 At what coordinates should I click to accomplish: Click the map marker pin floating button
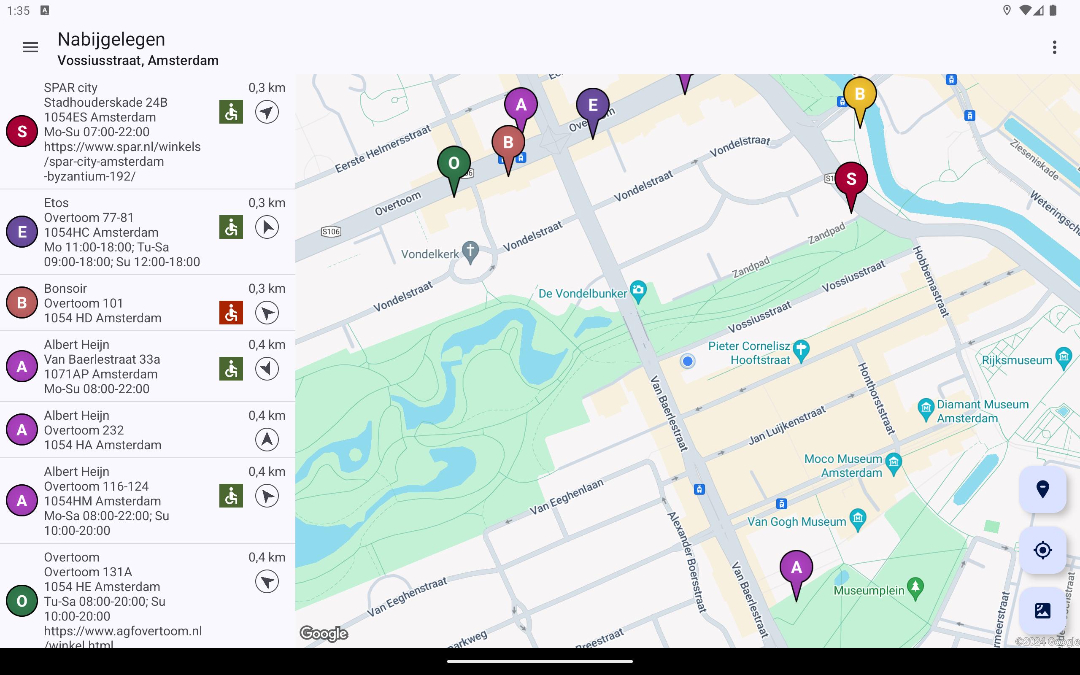(x=1042, y=489)
